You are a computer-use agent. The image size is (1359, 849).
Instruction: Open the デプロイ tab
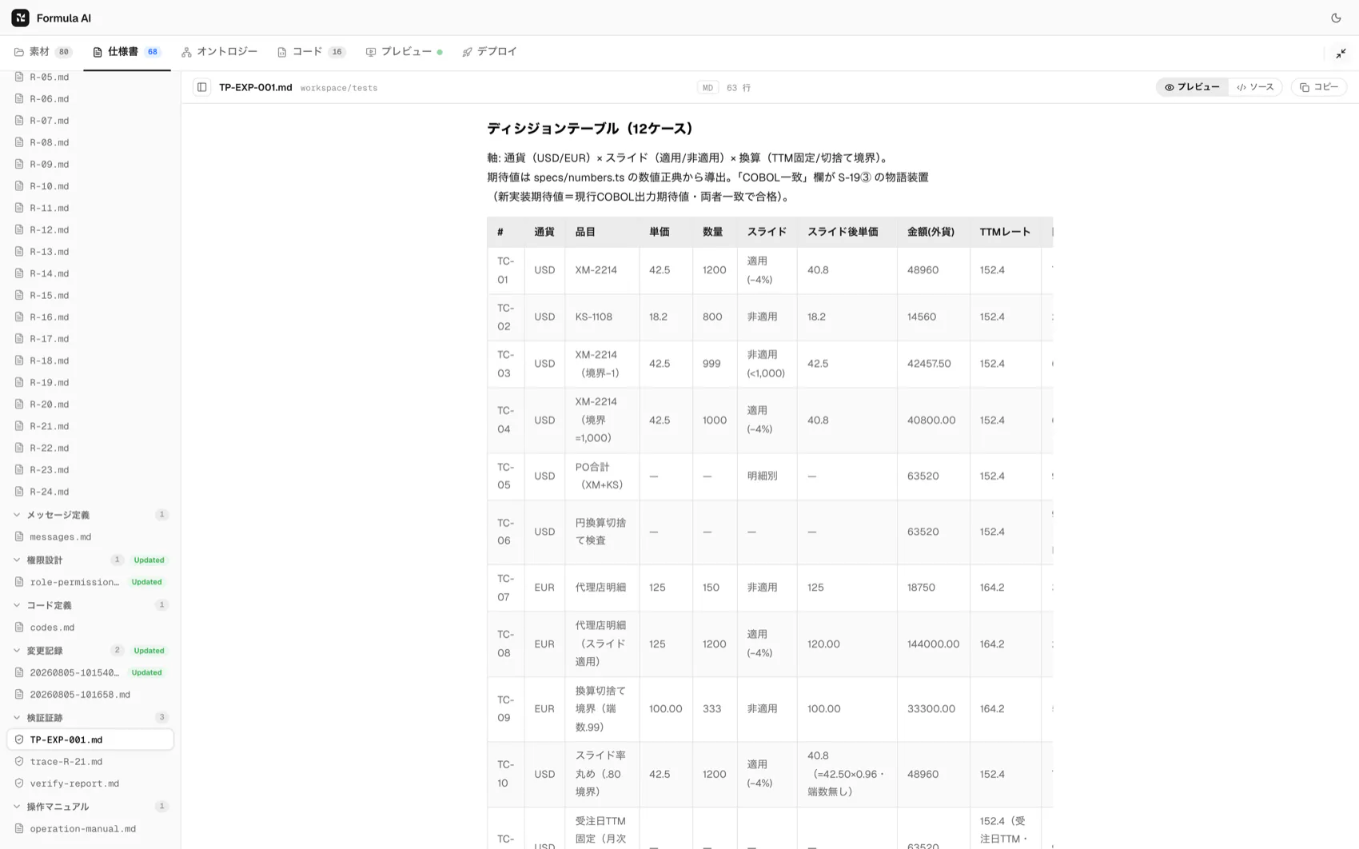point(490,52)
